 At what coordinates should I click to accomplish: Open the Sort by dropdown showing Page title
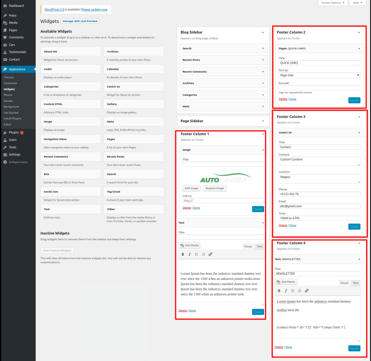click(x=320, y=75)
